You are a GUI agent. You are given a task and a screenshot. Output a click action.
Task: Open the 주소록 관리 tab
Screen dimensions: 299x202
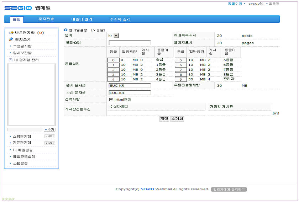(120, 19)
